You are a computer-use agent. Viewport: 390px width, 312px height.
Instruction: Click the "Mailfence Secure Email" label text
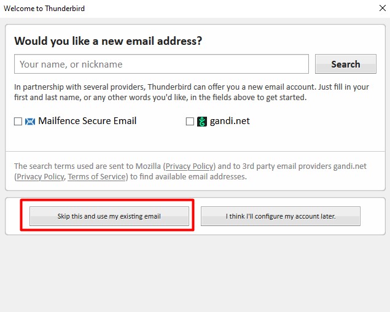coord(87,121)
